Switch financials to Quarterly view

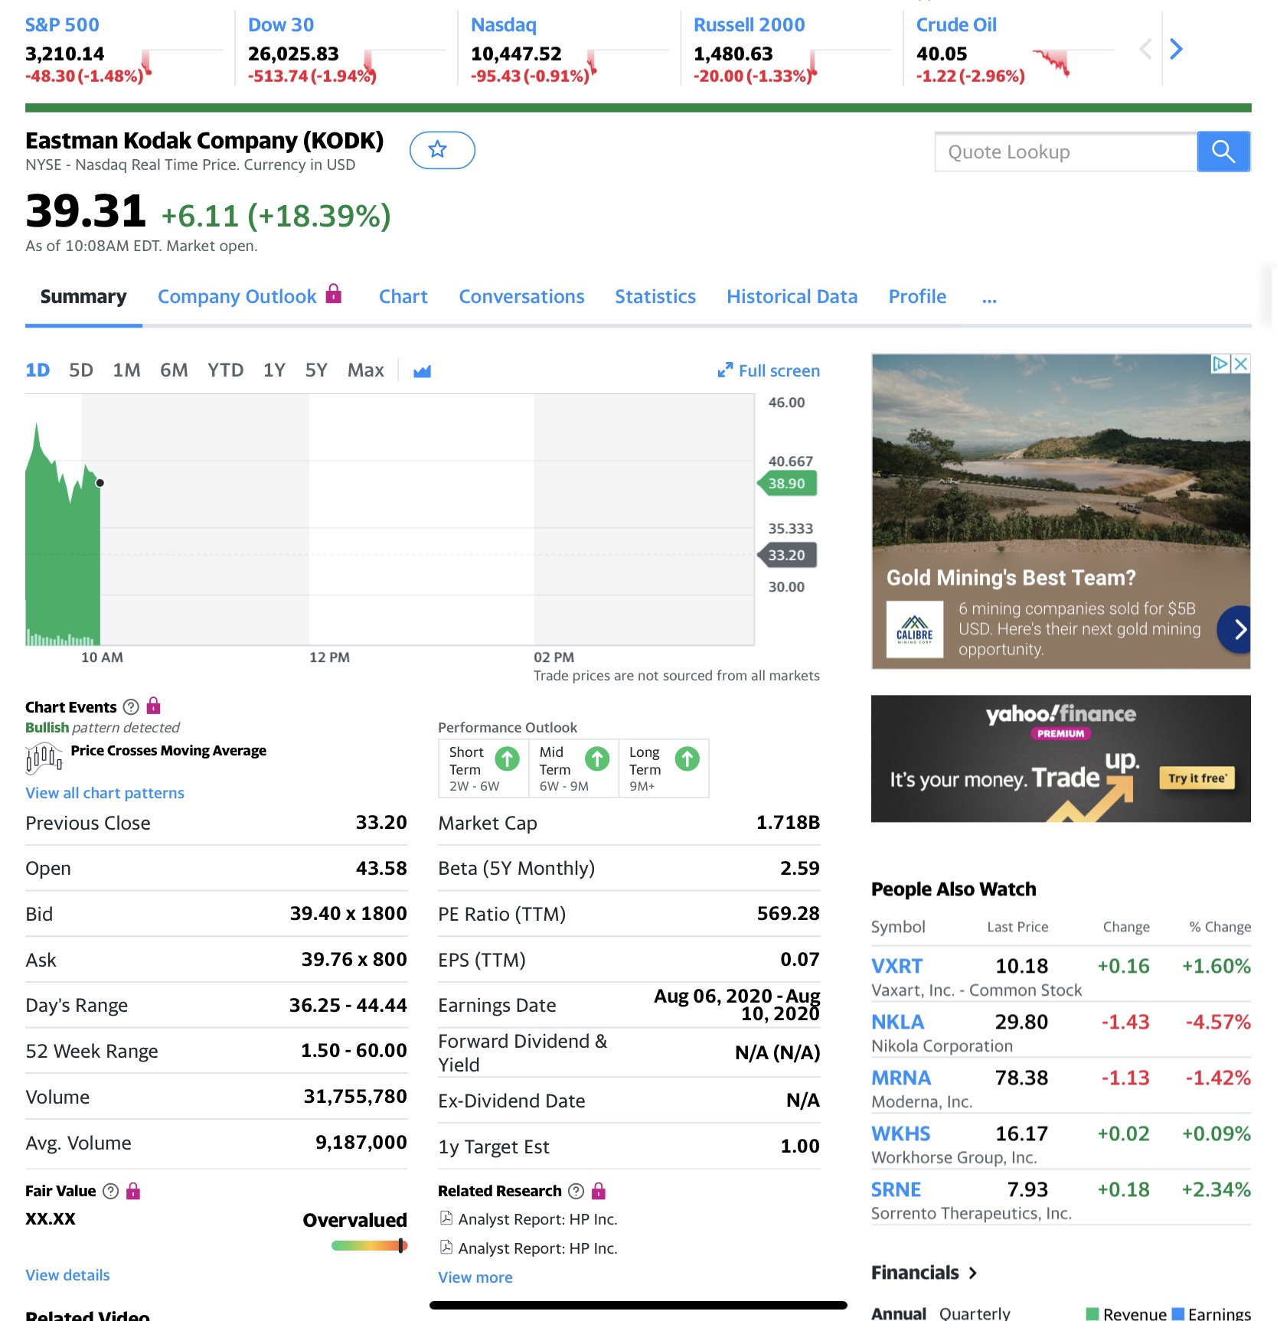pyautogui.click(x=975, y=1313)
